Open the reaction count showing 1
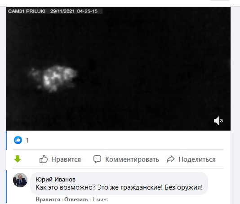Screen dimensions: 240x204 pos(27,141)
